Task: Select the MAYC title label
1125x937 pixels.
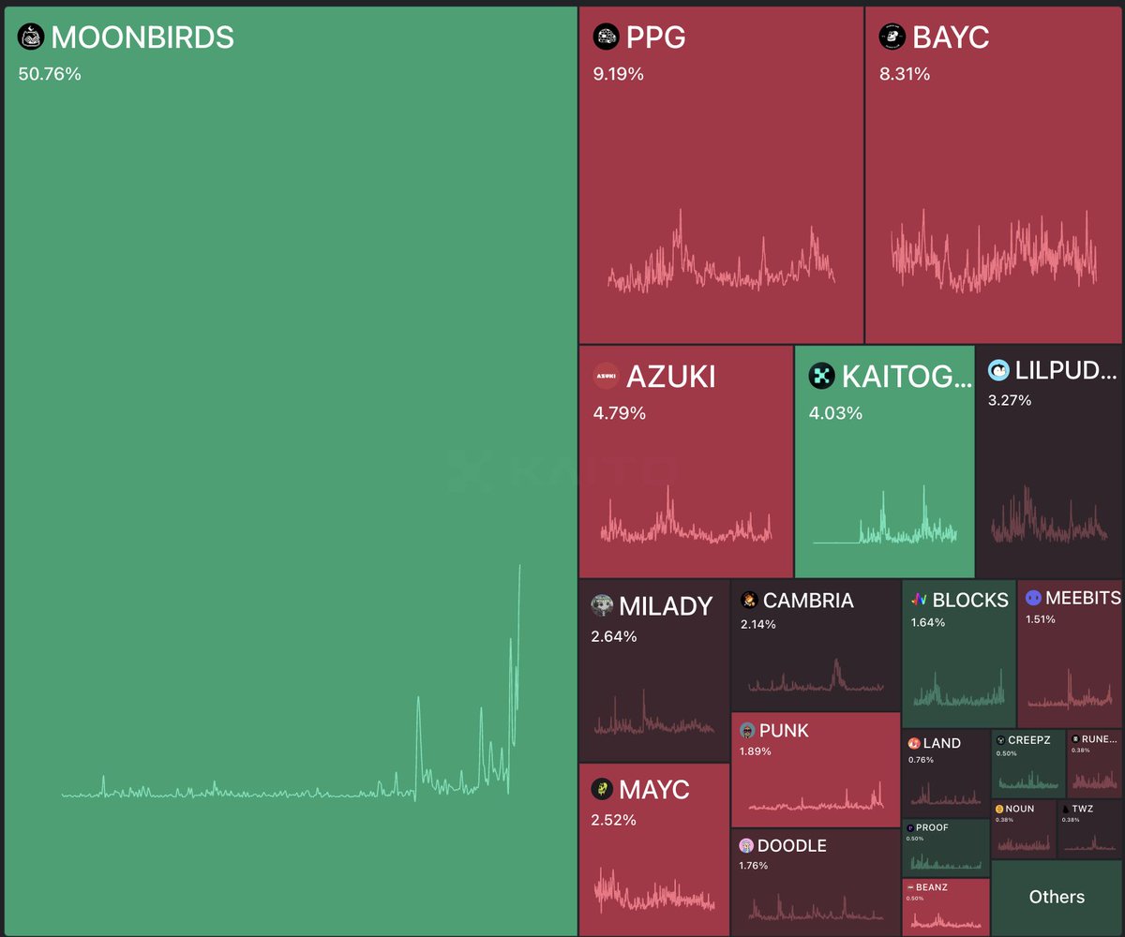Action: [654, 790]
